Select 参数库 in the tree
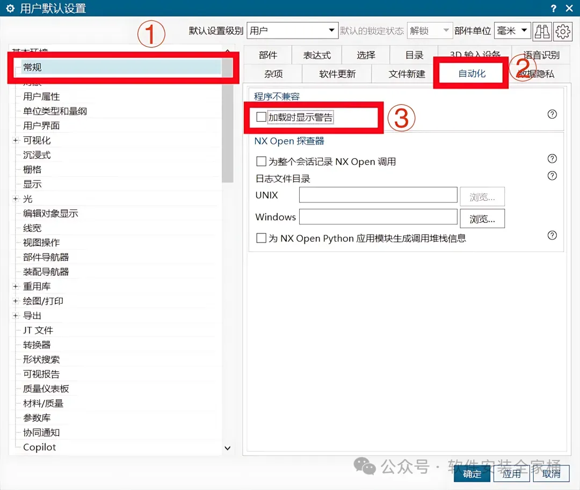Image resolution: width=580 pixels, height=490 pixels. pyautogui.click(x=37, y=418)
